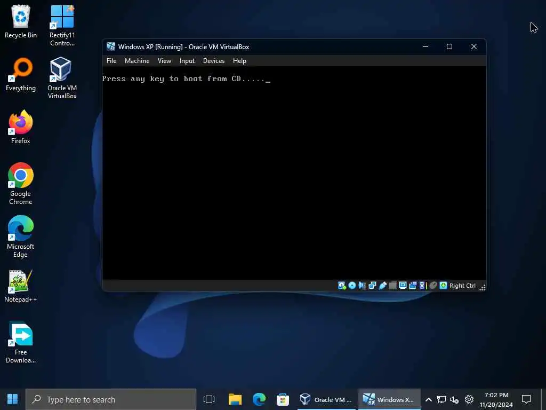Open the File menu in VirtualBox
Screen dimensions: 546x410
click(x=111, y=61)
